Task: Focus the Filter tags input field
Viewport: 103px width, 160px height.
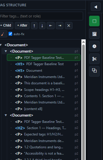Action: pos(41,16)
